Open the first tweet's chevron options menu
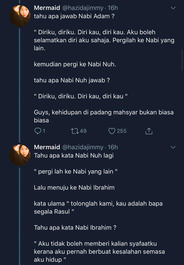Viewport: 184px width, 265px height. click(x=173, y=8)
